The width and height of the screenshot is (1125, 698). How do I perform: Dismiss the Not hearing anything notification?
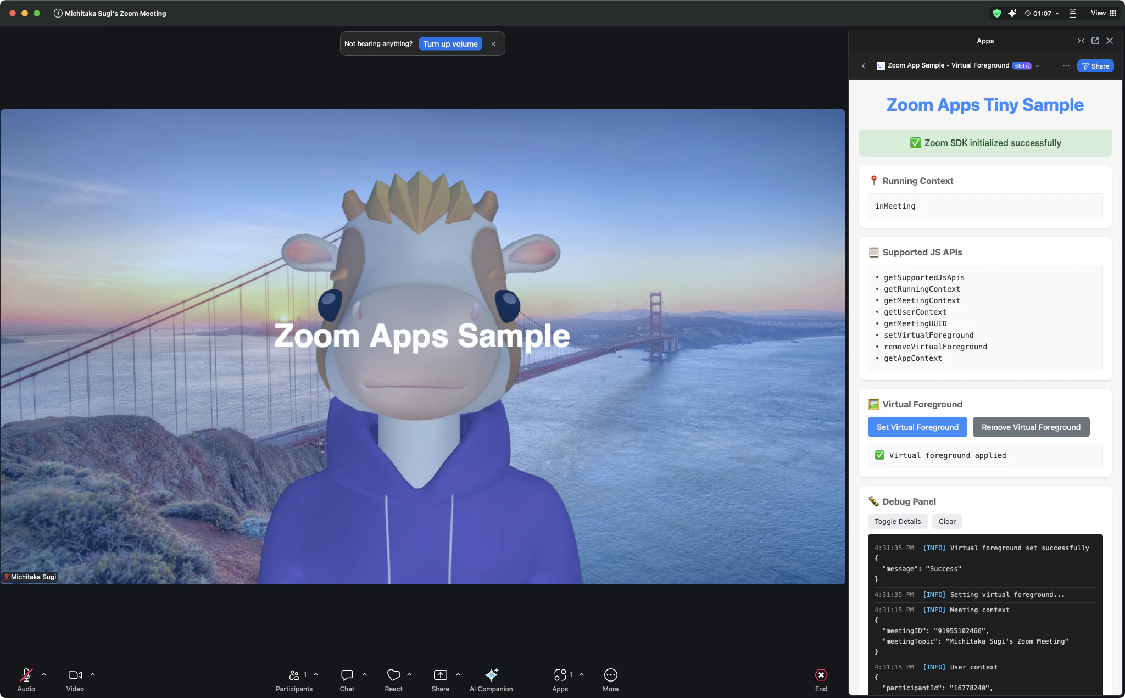click(x=493, y=44)
